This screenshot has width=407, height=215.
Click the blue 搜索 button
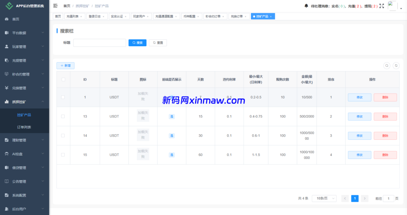click(137, 43)
